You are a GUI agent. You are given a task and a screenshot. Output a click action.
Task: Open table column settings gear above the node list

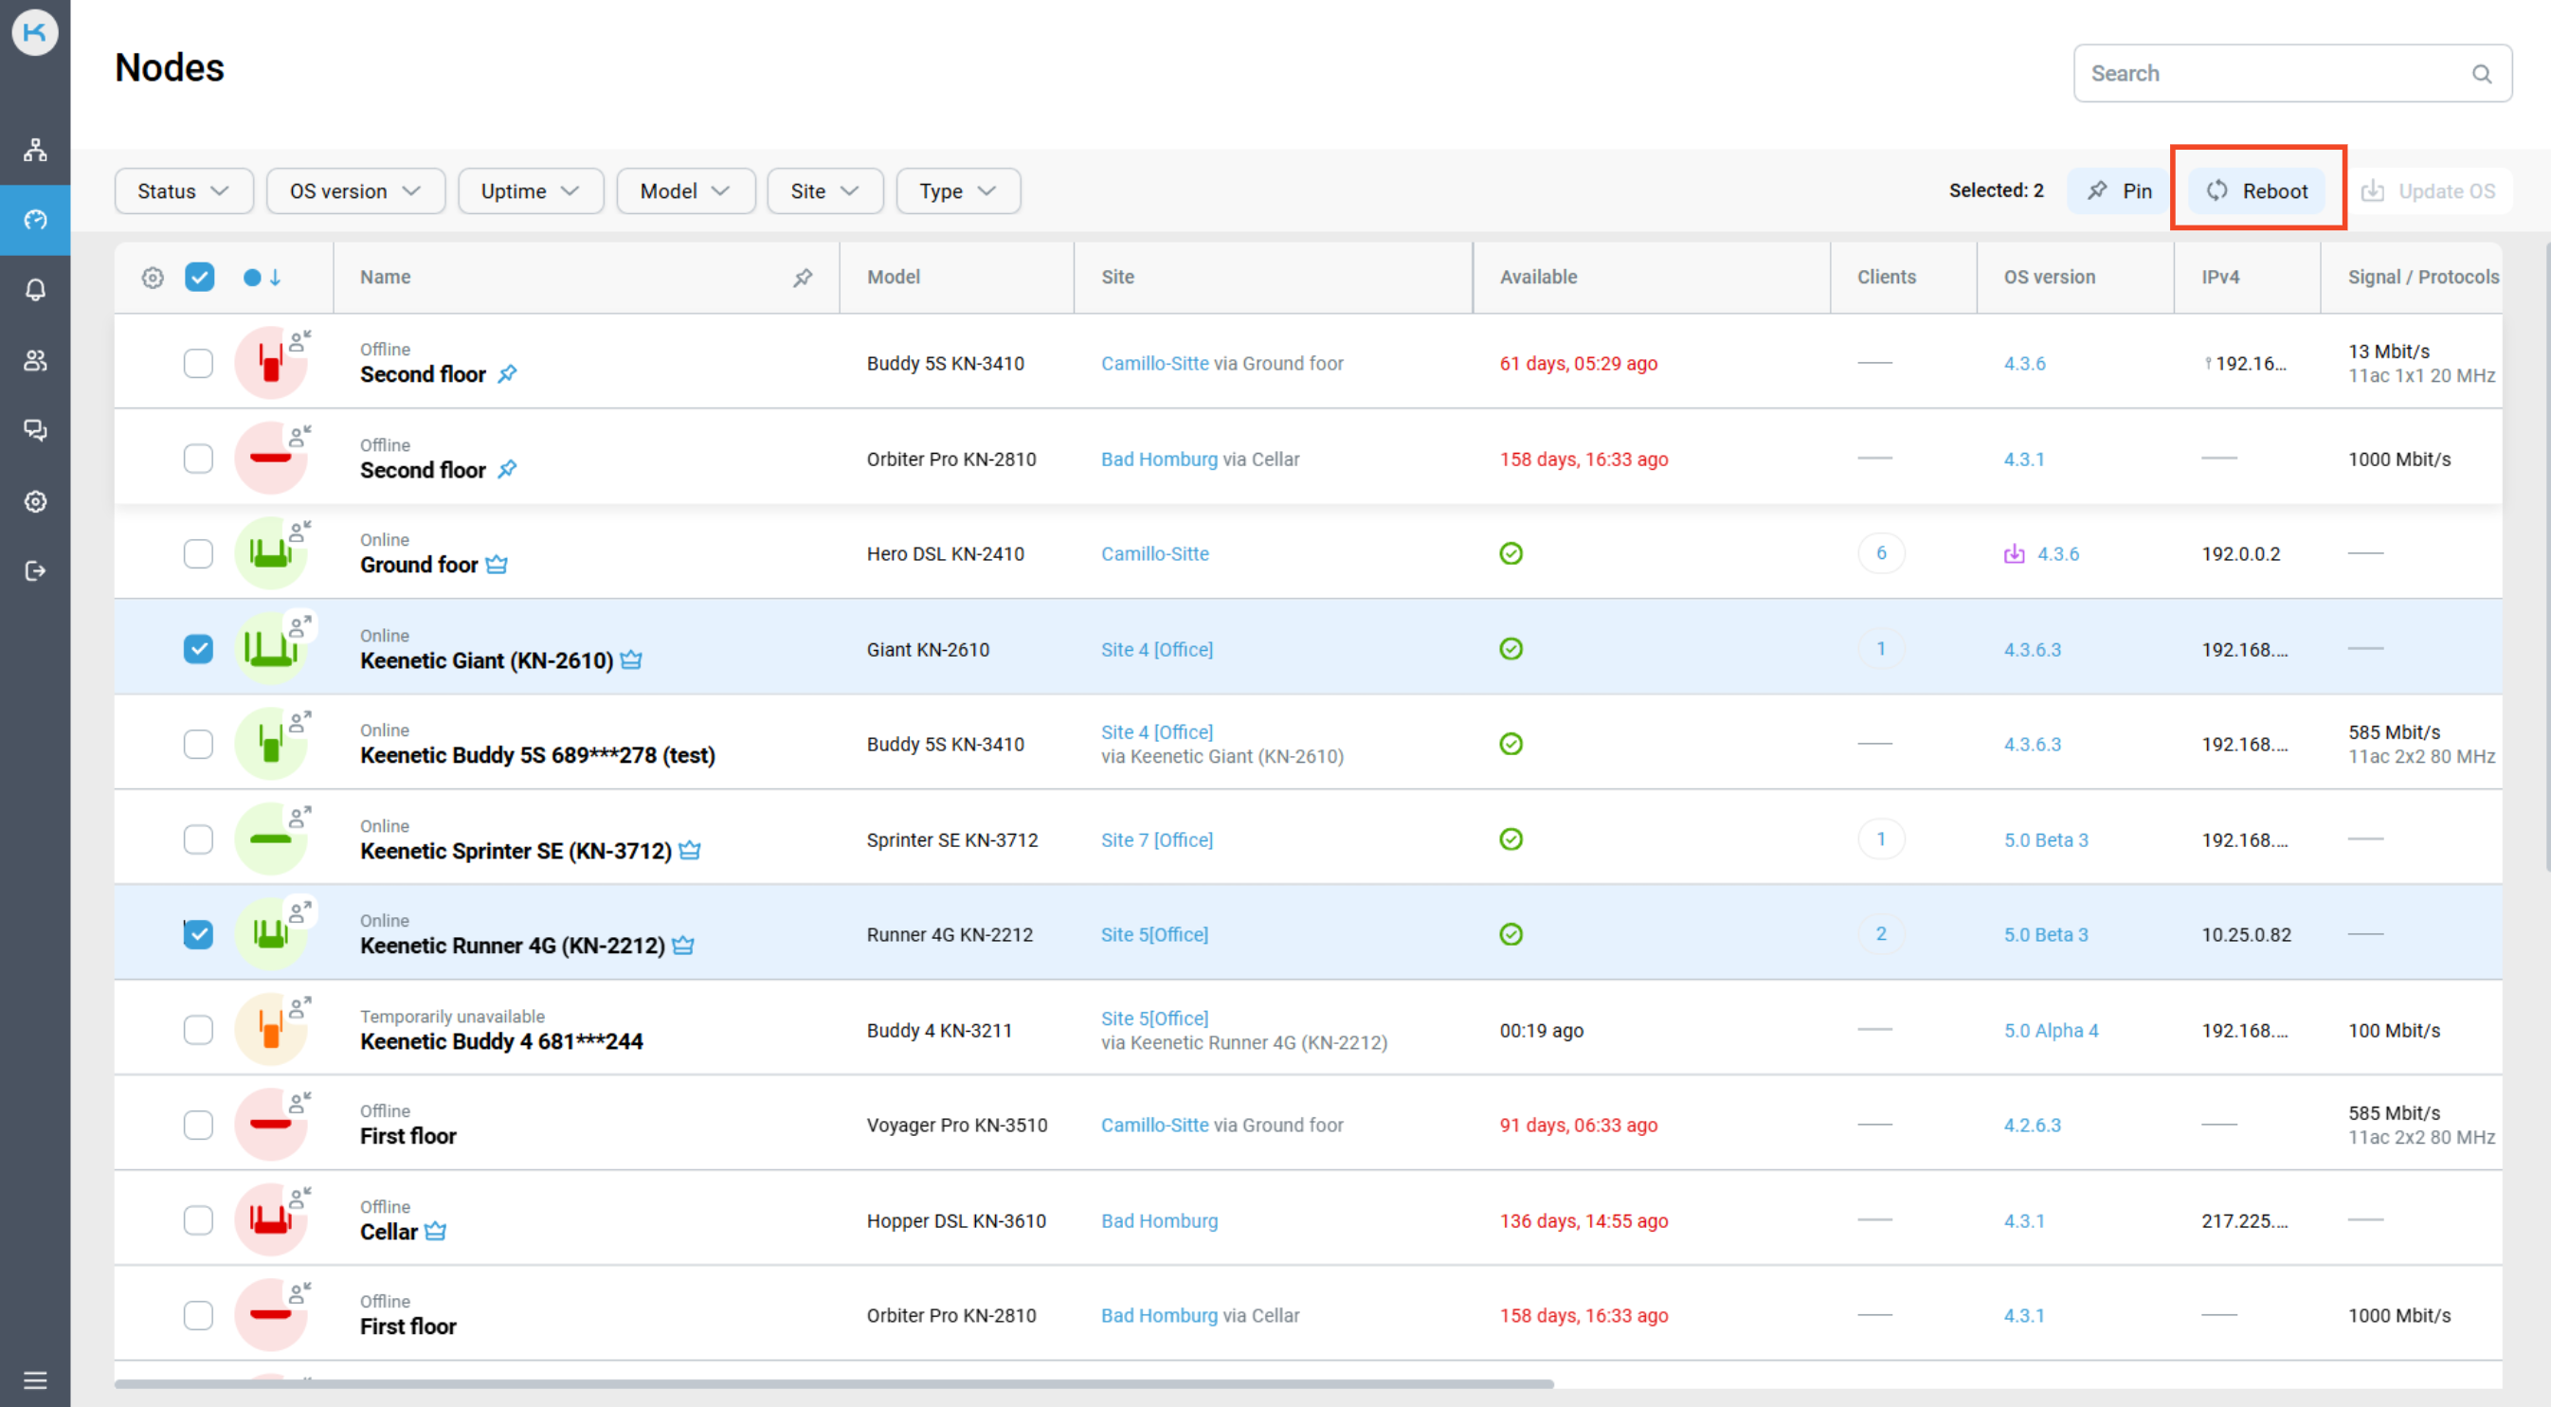tap(153, 278)
